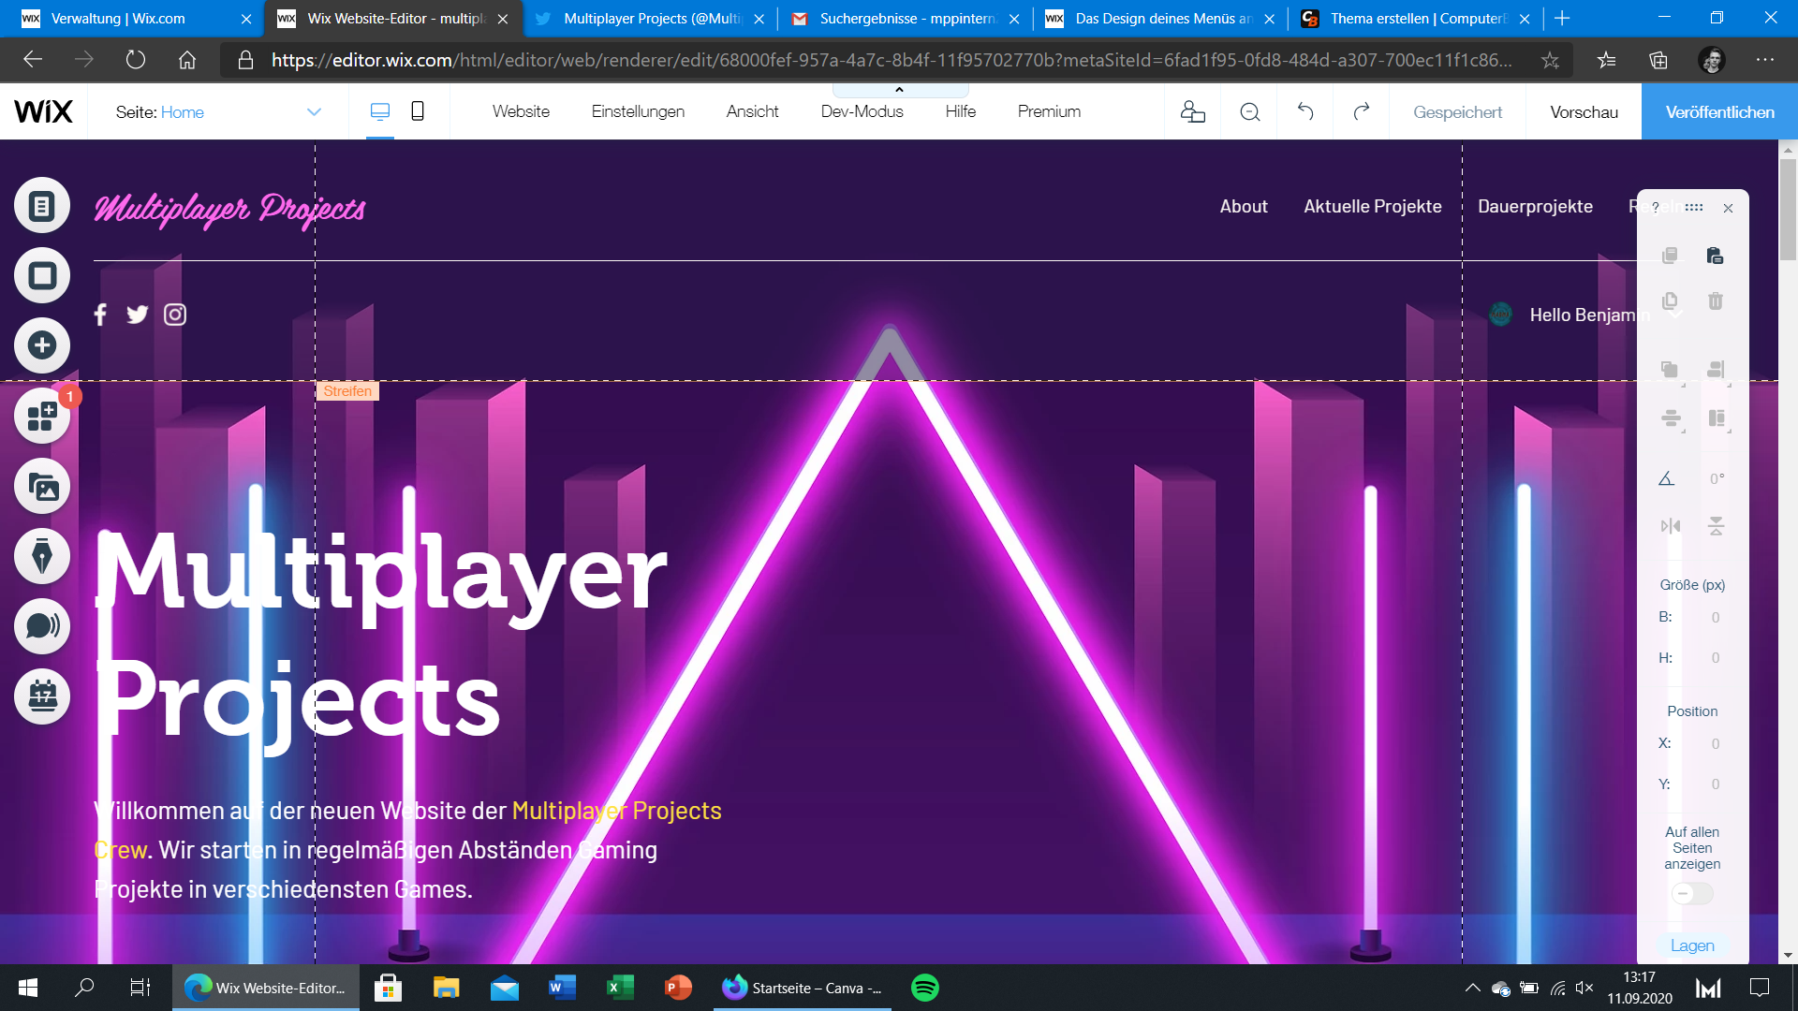
Task: Click the Add elements plus button
Action: [42, 345]
